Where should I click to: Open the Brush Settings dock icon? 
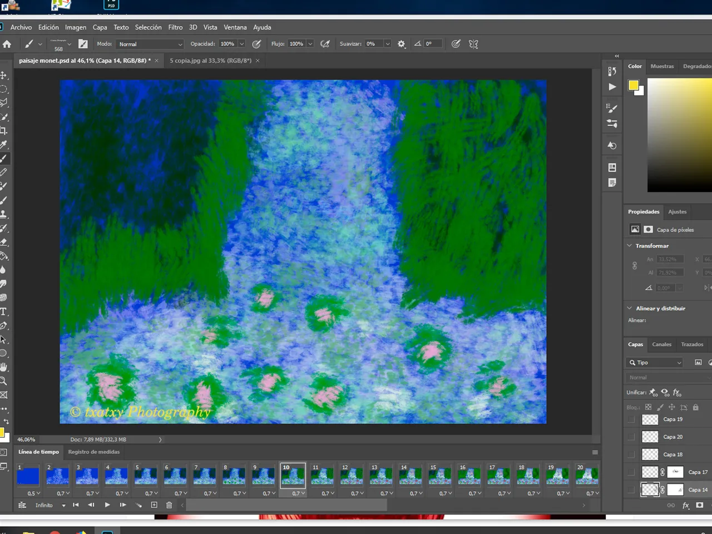[x=612, y=107]
